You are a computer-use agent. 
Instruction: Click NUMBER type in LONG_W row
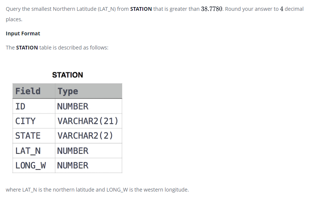[88, 166]
